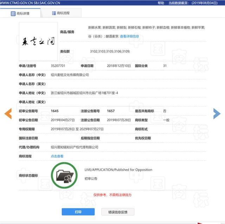Open the 查看详细信息 link for goods/services
Screen dimensions: 225x224
pyautogui.click(x=129, y=36)
